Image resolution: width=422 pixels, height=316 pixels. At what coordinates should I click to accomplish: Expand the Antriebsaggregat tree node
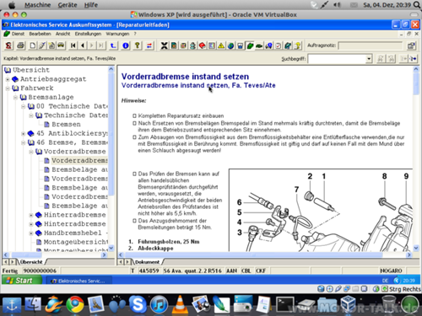8,79
